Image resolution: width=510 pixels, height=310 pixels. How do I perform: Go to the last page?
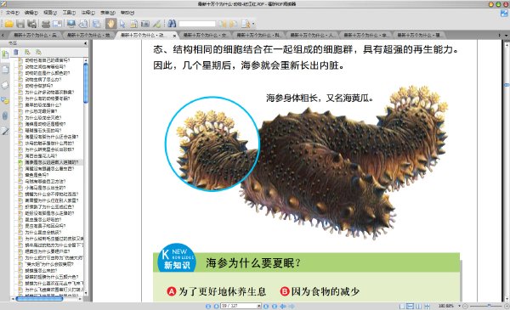tap(275, 306)
